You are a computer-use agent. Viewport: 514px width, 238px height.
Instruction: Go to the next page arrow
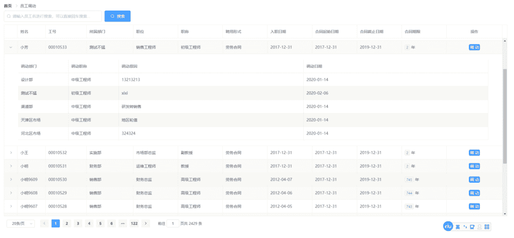point(146,223)
